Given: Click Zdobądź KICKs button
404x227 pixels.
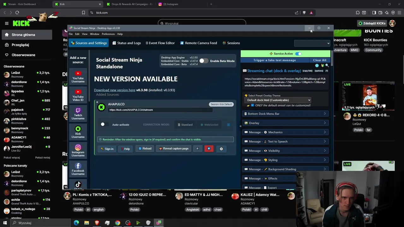Looking at the screenshot, I should point(372,23).
